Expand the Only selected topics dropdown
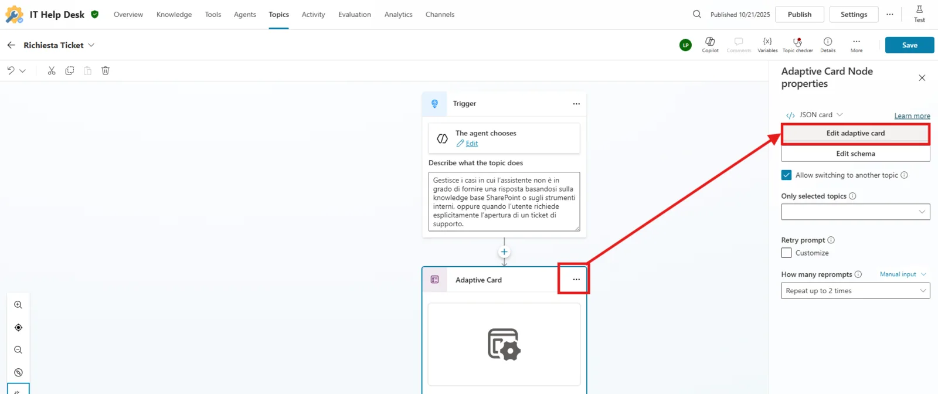This screenshot has width=938, height=394. coord(855,212)
